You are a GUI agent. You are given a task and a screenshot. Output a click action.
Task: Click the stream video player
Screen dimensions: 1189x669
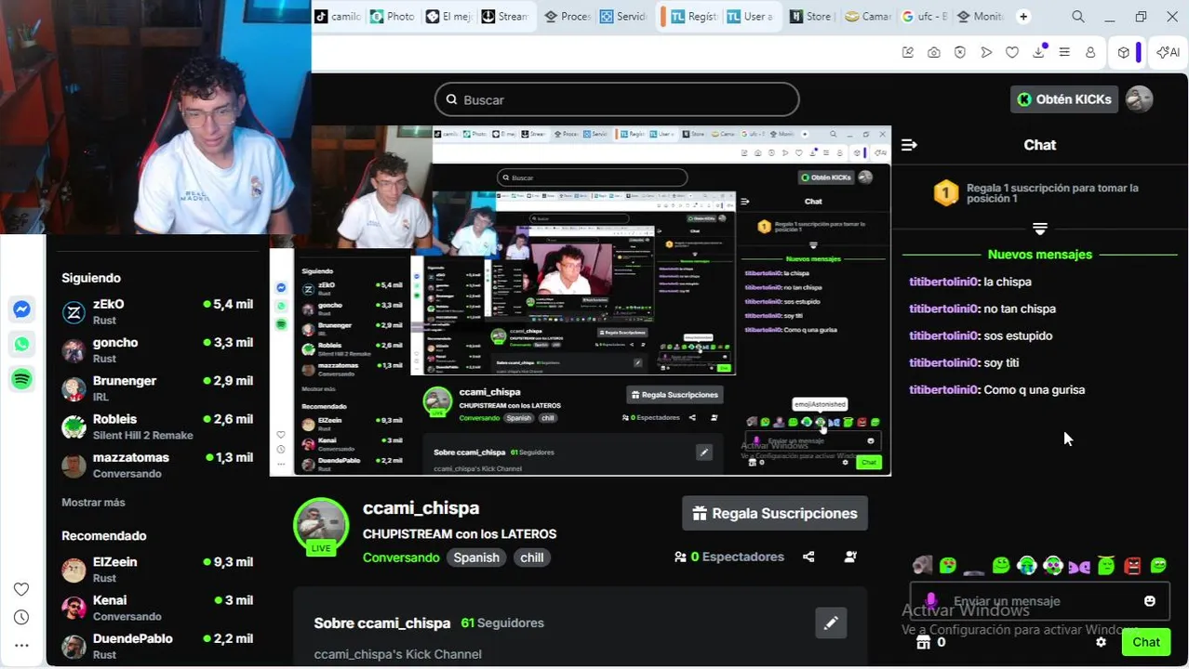click(581, 301)
